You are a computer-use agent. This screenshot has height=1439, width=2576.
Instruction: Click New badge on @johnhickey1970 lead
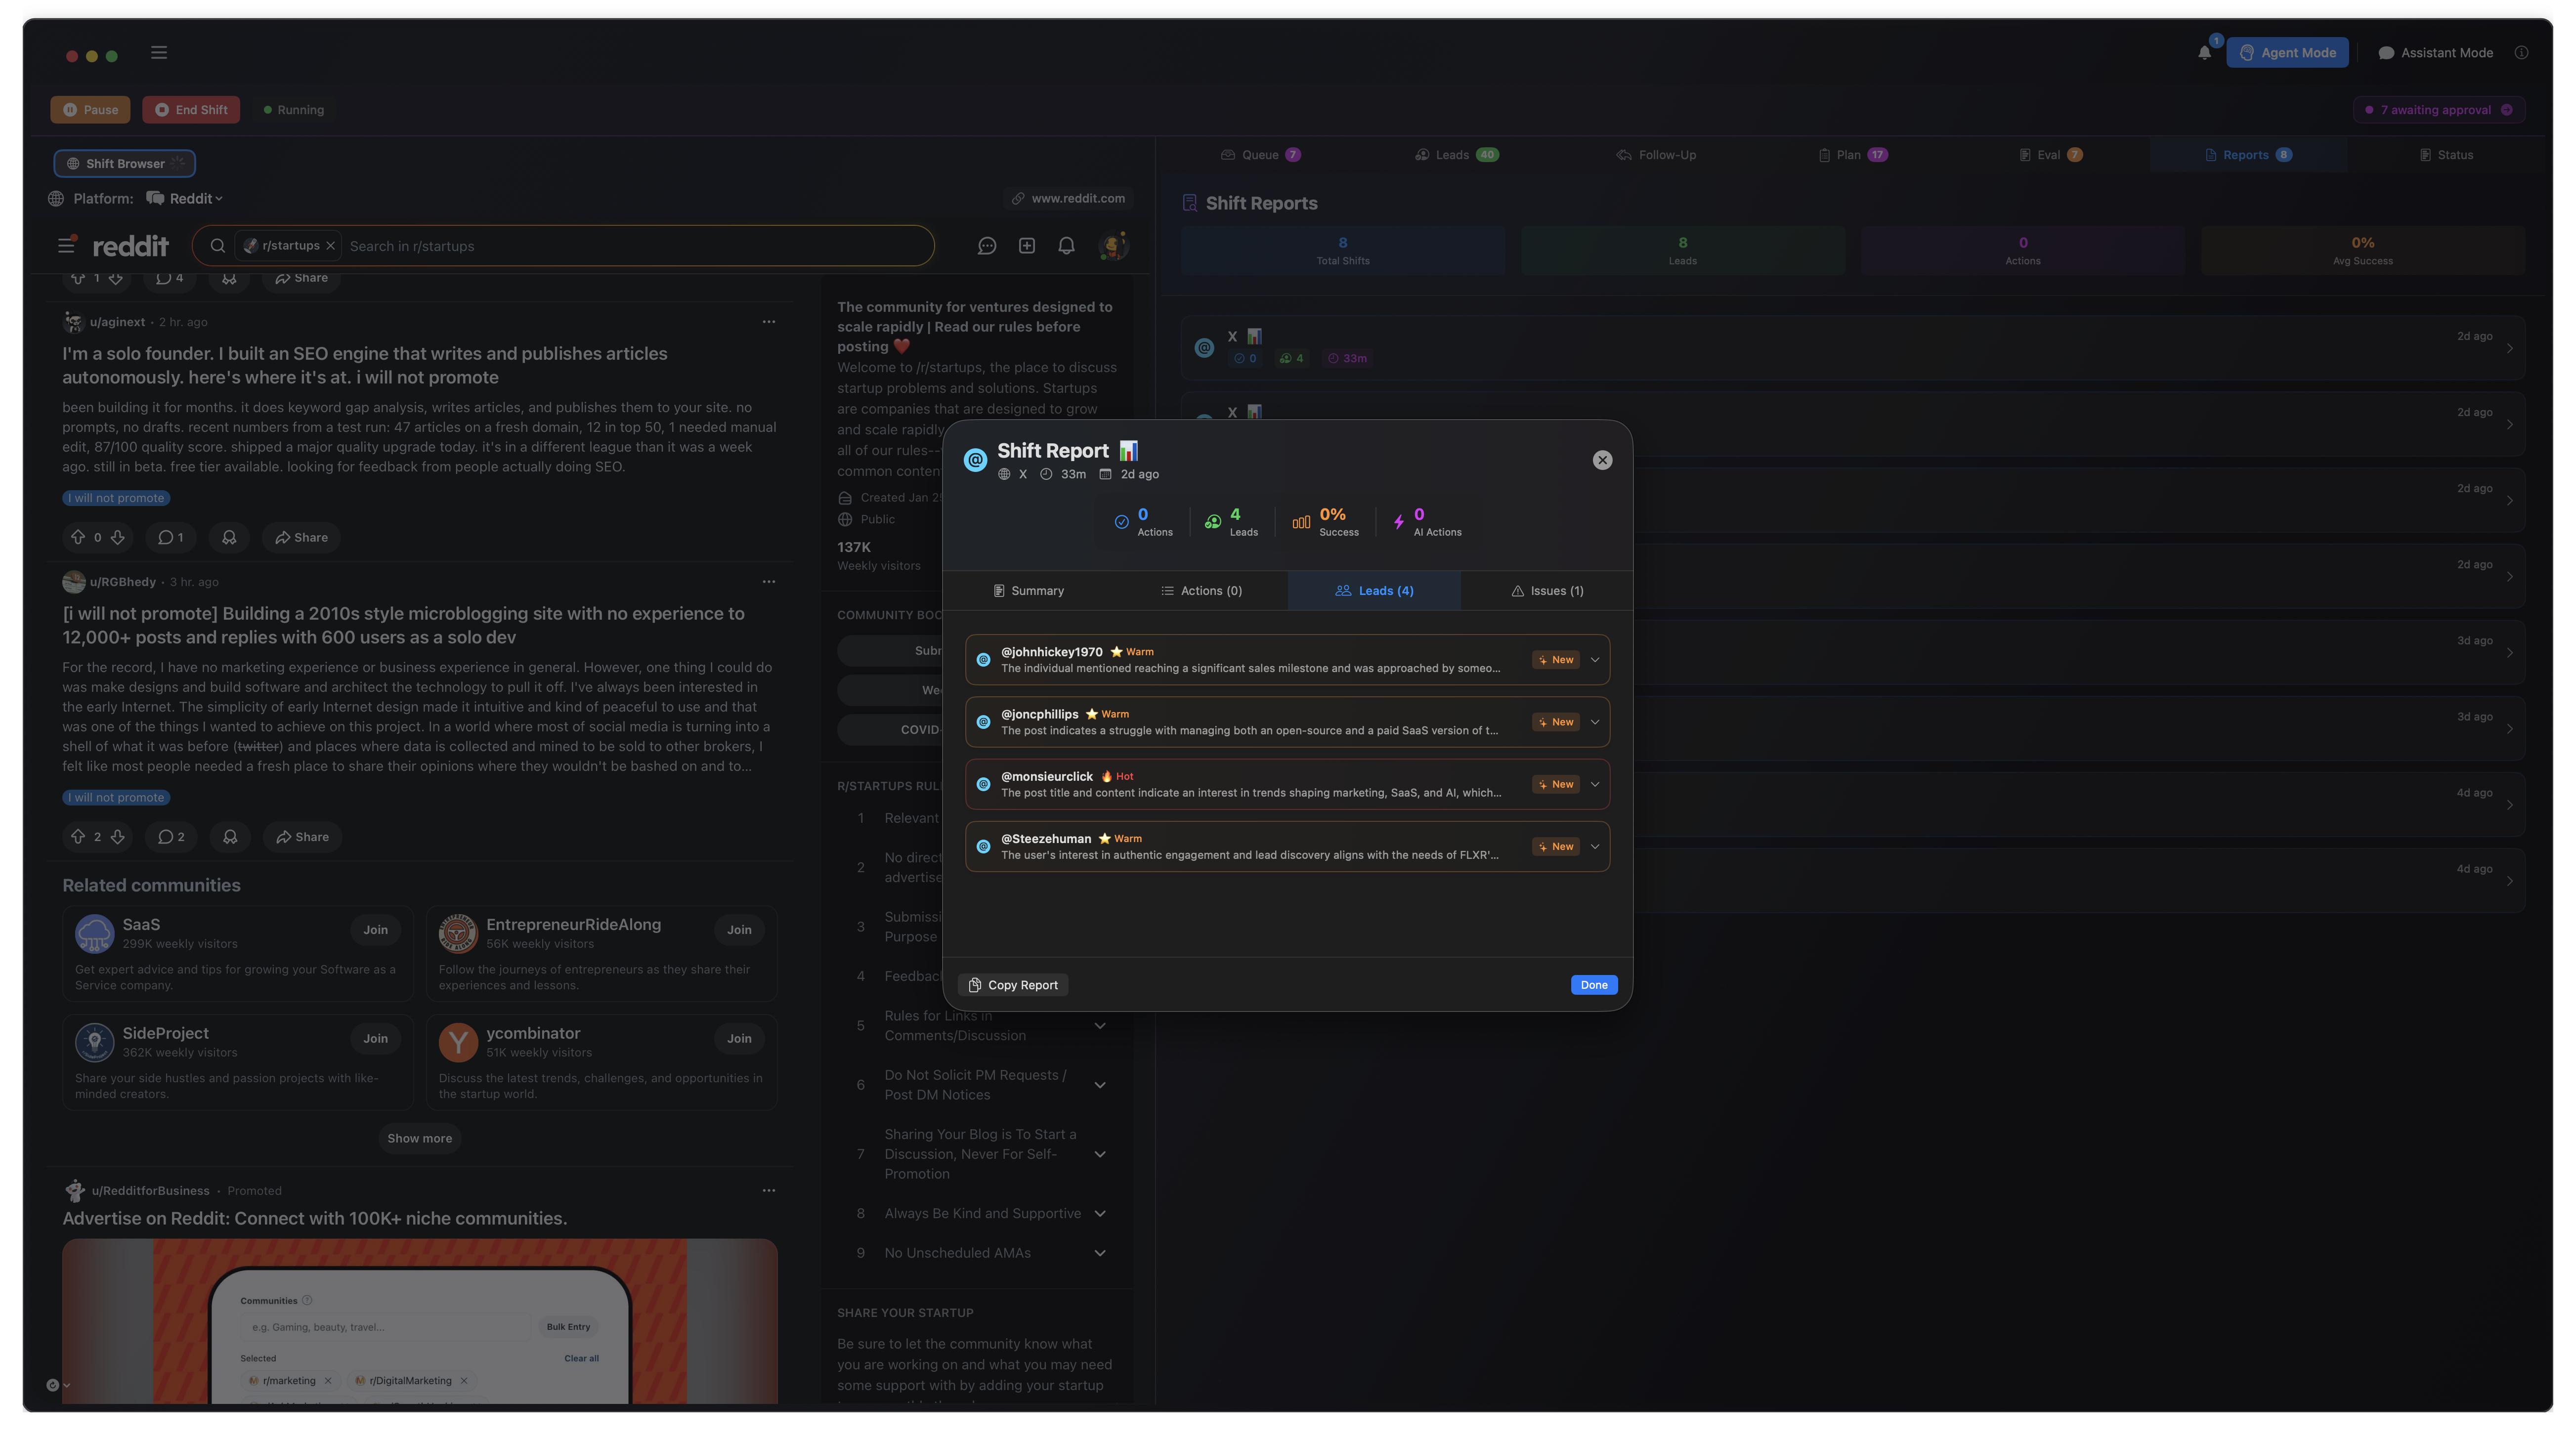1555,660
